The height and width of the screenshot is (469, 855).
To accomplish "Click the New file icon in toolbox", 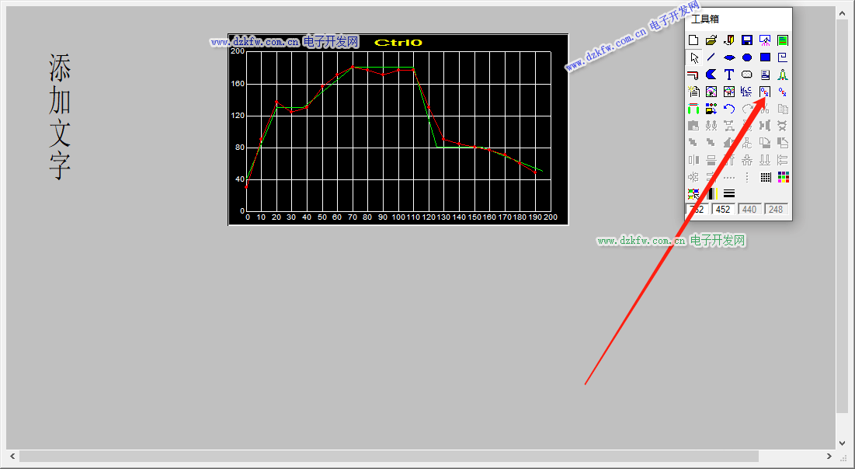I will click(x=693, y=40).
